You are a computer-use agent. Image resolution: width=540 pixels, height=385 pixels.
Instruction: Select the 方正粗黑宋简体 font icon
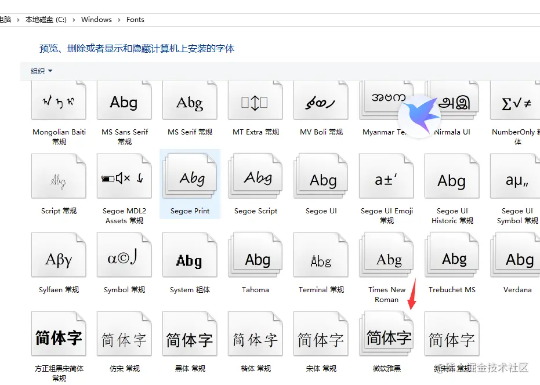59,334
